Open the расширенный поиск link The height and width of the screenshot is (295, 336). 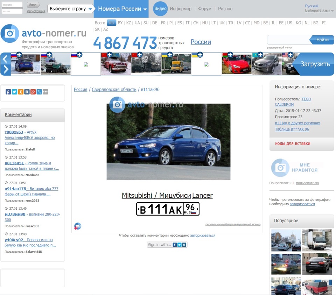[279, 48]
